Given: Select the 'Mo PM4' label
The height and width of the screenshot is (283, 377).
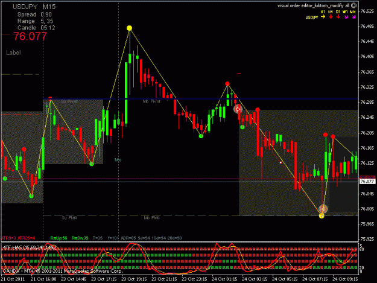Looking at the screenshot, I should (x=152, y=218).
